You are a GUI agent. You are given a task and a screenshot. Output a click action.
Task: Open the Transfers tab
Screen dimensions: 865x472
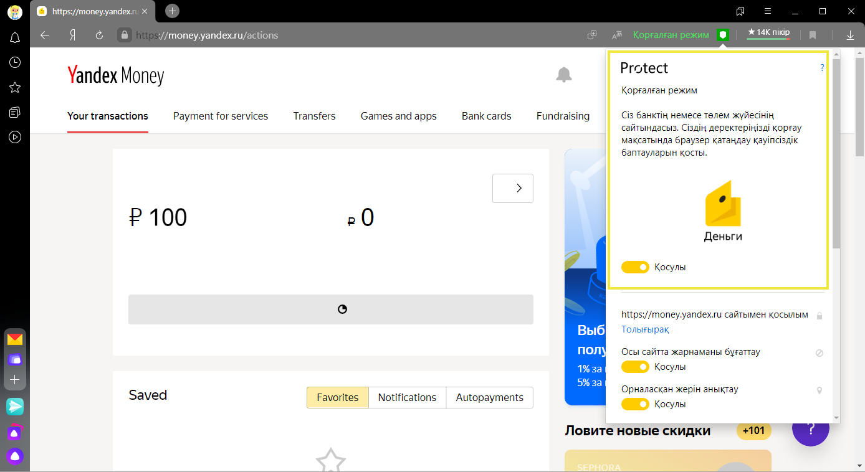coord(315,116)
